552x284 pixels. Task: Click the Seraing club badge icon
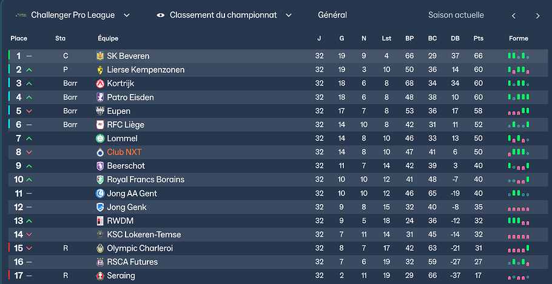click(100, 276)
